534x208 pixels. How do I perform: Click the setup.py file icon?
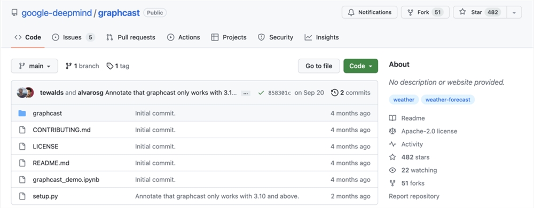tap(22, 196)
